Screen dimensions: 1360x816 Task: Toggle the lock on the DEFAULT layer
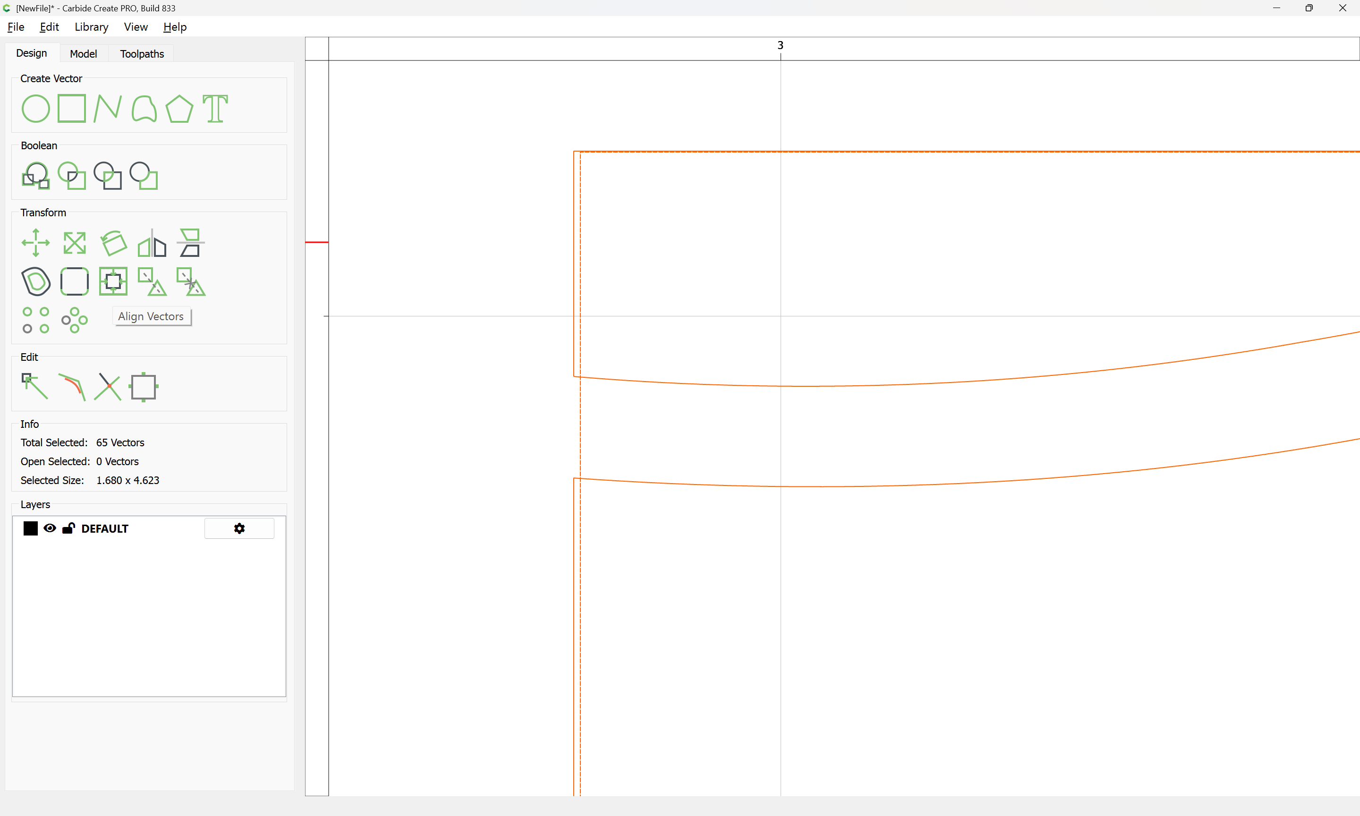coord(68,528)
